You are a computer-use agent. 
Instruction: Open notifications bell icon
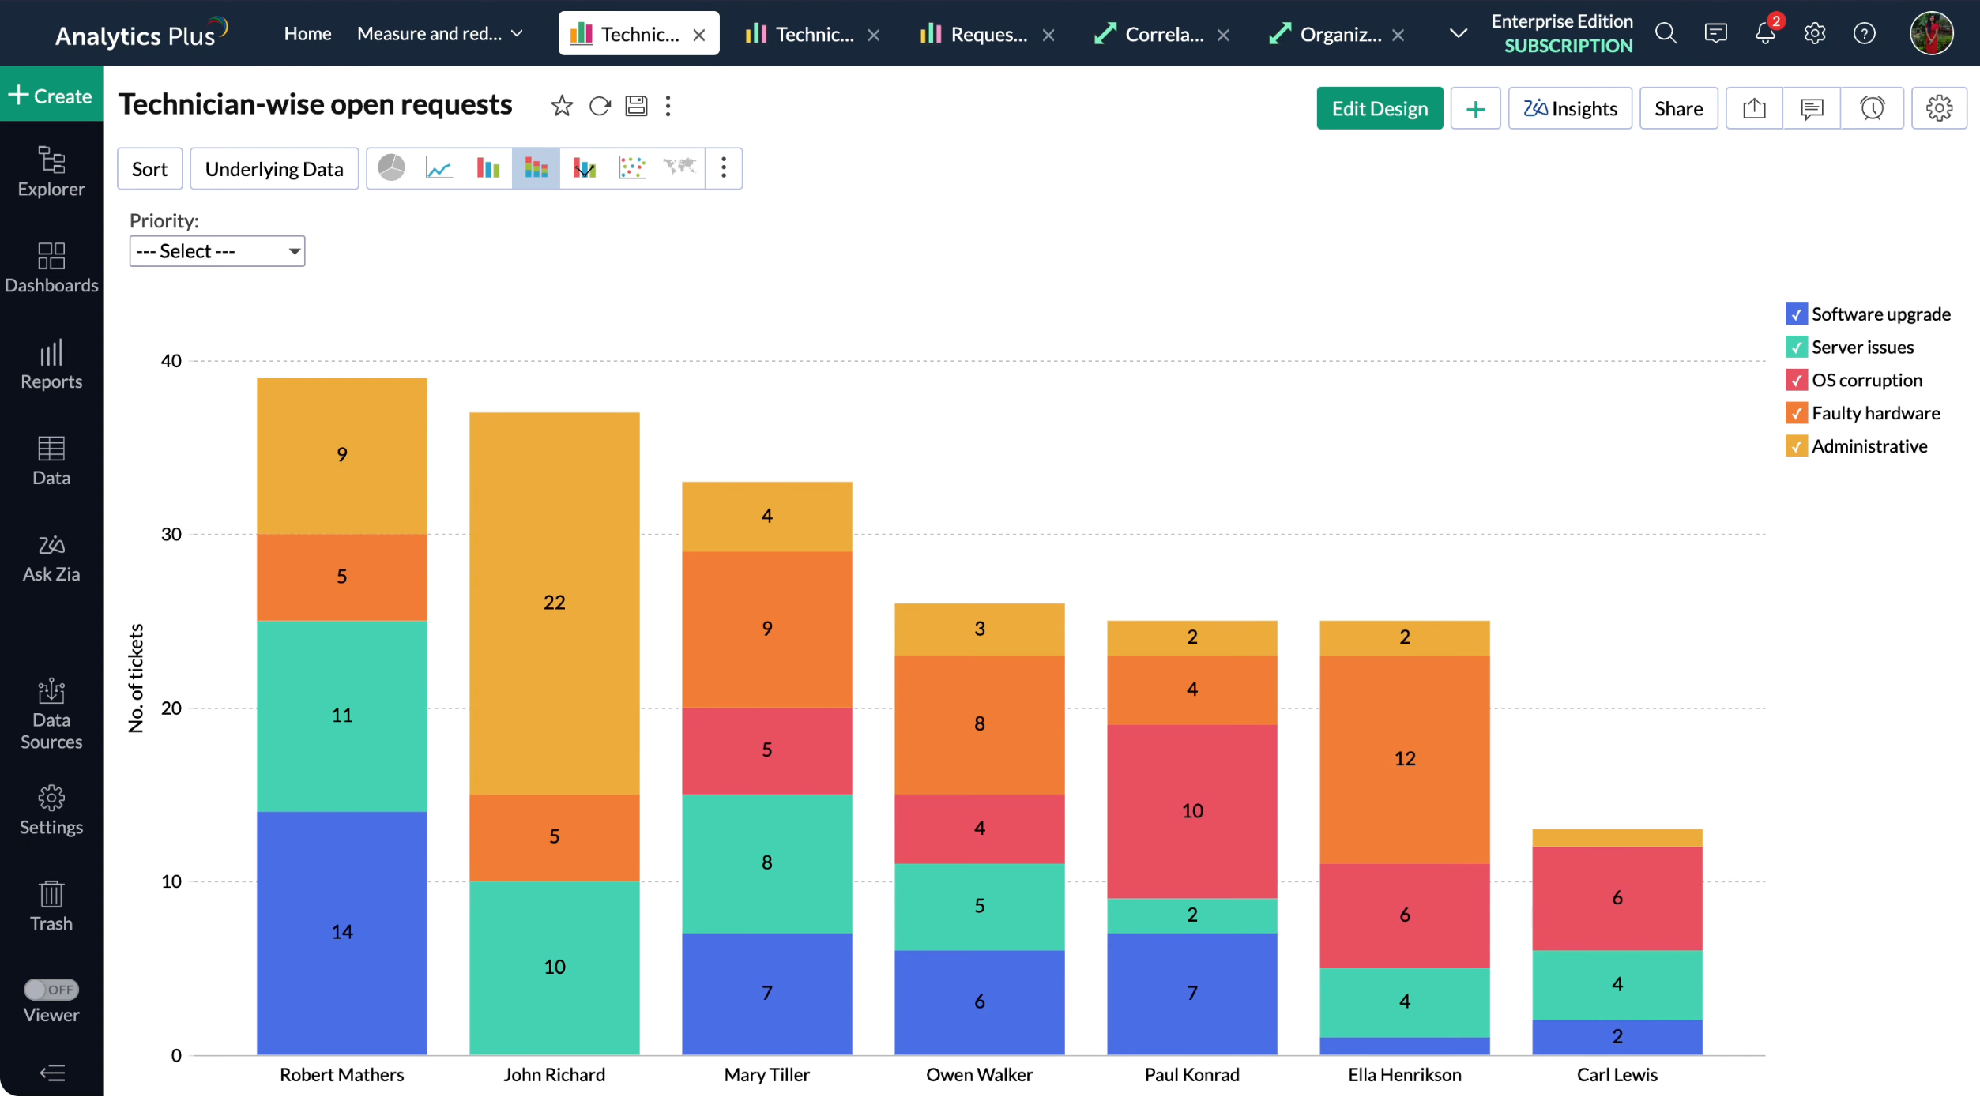pyautogui.click(x=1765, y=34)
